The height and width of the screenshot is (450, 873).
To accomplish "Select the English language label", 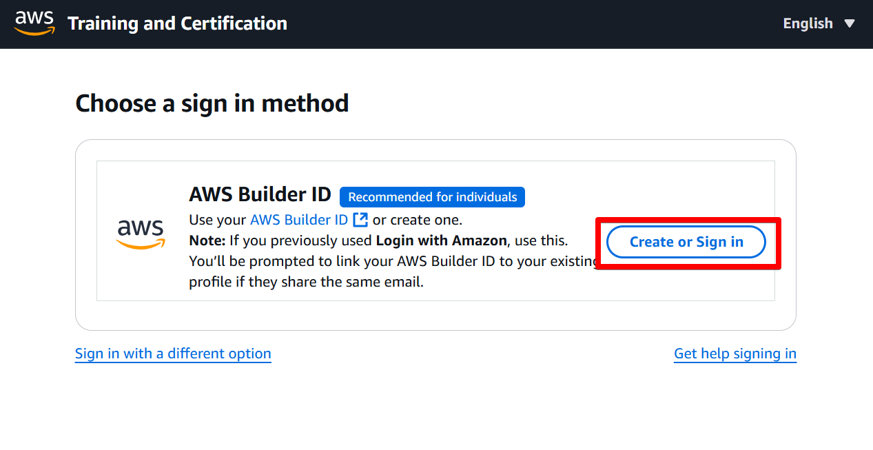I will [808, 23].
